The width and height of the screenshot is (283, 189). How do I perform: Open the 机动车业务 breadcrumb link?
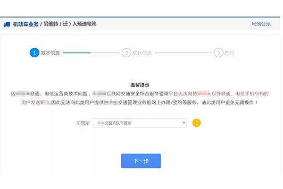(x=26, y=24)
